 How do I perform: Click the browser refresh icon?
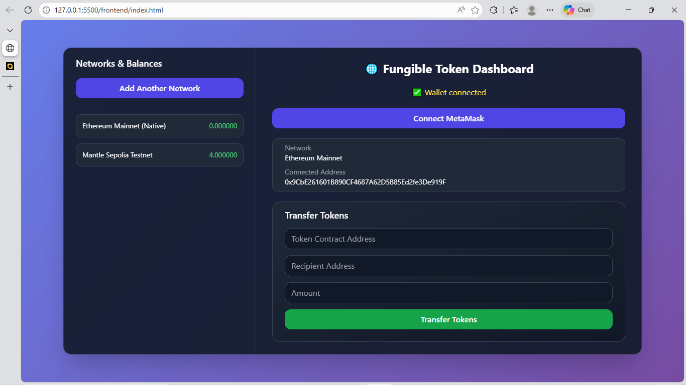click(x=28, y=10)
